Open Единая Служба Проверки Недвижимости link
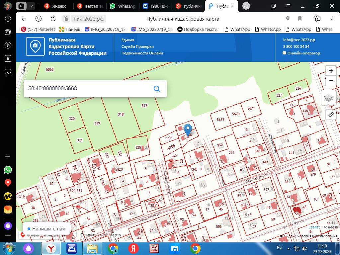The image size is (340, 255). (142, 46)
